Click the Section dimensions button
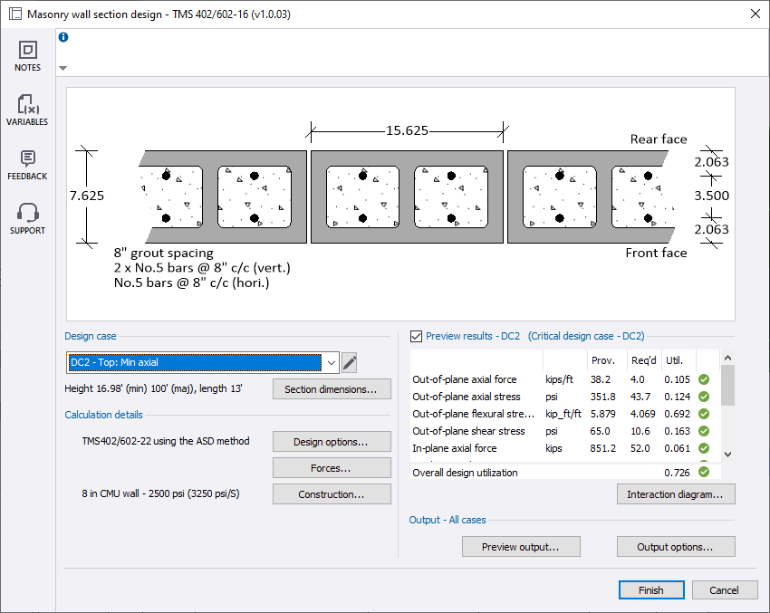This screenshot has height=613, width=770. pyautogui.click(x=332, y=389)
